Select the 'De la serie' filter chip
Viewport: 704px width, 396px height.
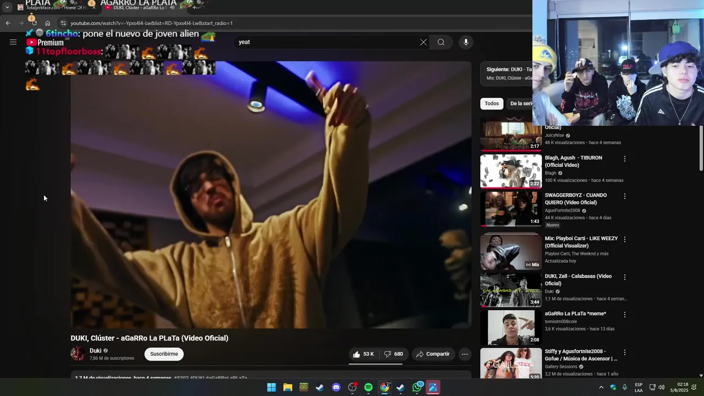520,103
